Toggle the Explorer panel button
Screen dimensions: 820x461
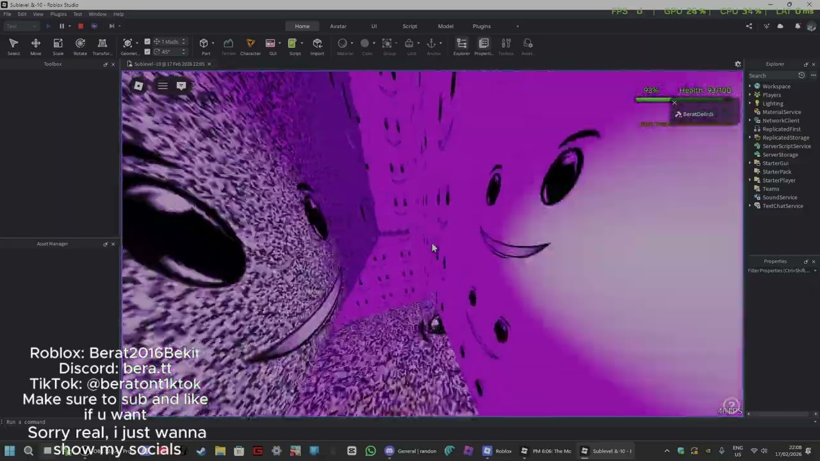tap(461, 47)
